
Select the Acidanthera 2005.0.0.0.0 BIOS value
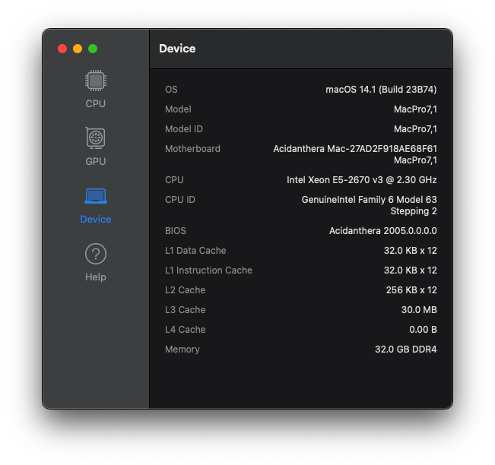383,231
